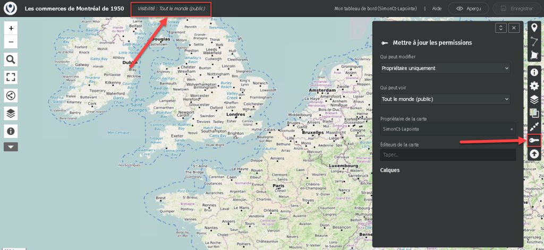Click the import data upload arrow icon
Image resolution: width=544 pixels, height=250 pixels.
(534, 153)
